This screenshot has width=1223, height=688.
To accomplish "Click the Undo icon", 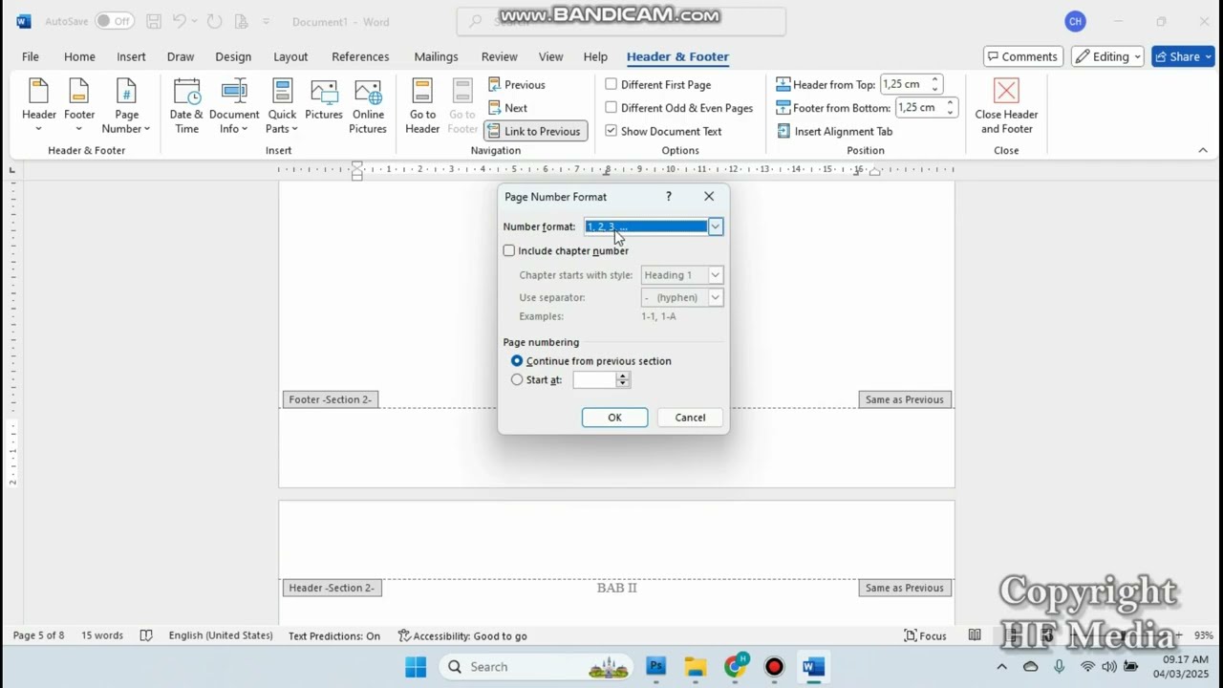I will coord(180,21).
